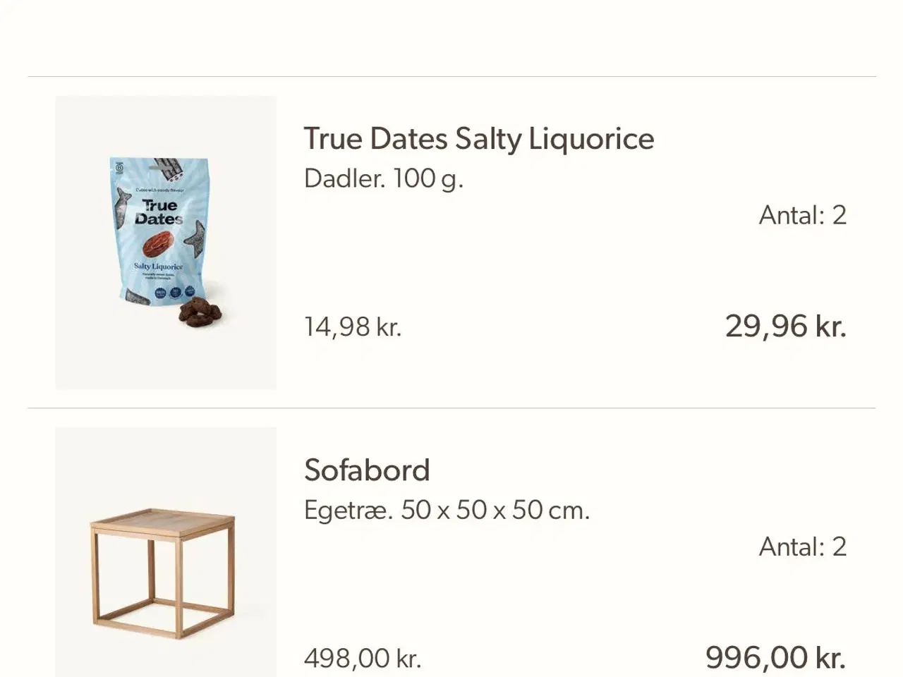Click the Sofabord product title
Viewport: 903px width, 677px height.
[x=367, y=470]
